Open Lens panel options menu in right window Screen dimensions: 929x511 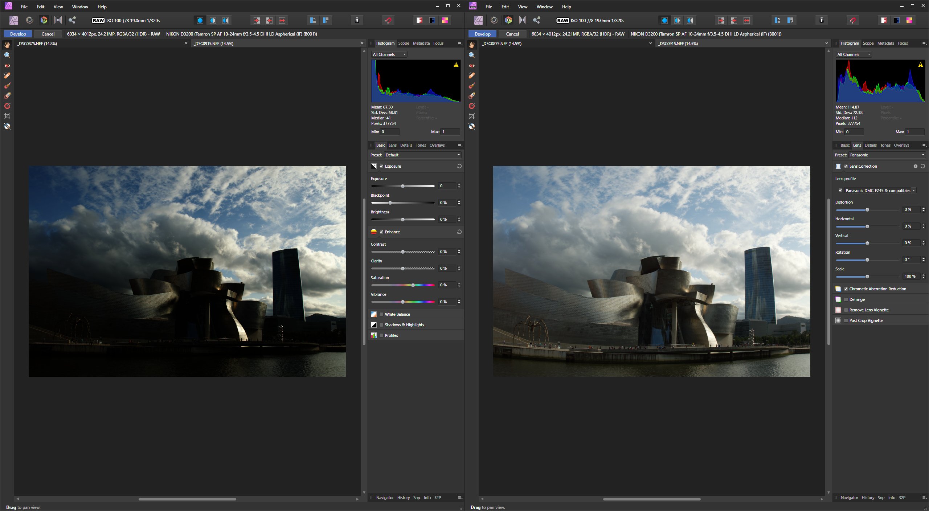pos(924,145)
